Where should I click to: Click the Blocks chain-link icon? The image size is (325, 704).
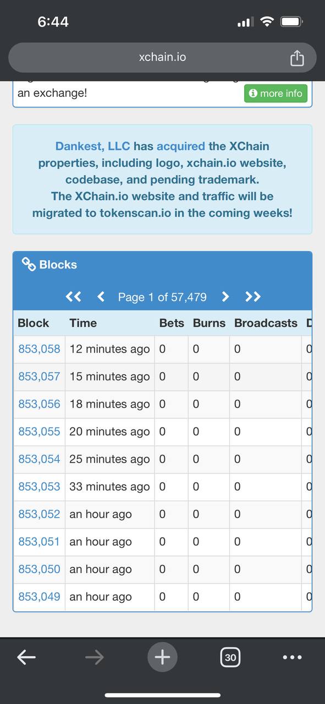29,264
